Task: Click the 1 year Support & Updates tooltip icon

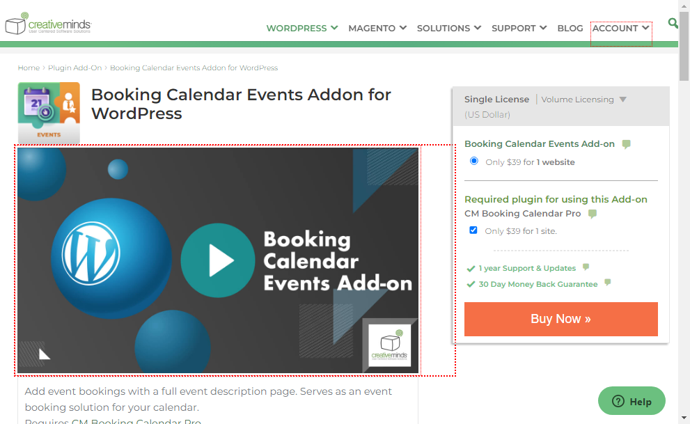Action: pos(586,267)
